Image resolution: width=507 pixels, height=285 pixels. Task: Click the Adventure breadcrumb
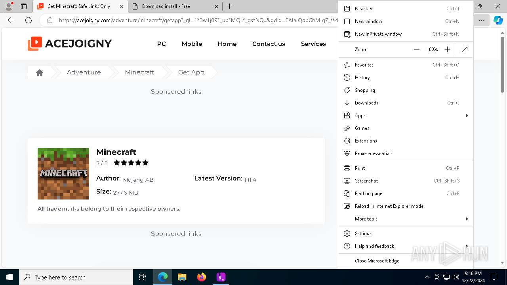coord(84,72)
